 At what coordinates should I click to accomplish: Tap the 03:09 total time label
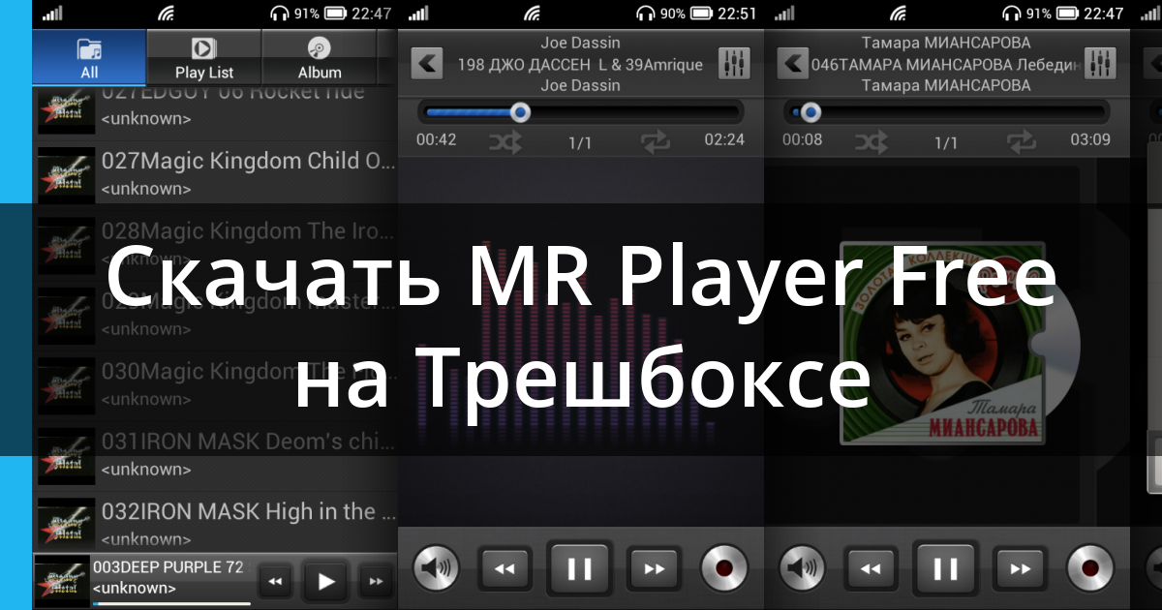tap(1090, 139)
